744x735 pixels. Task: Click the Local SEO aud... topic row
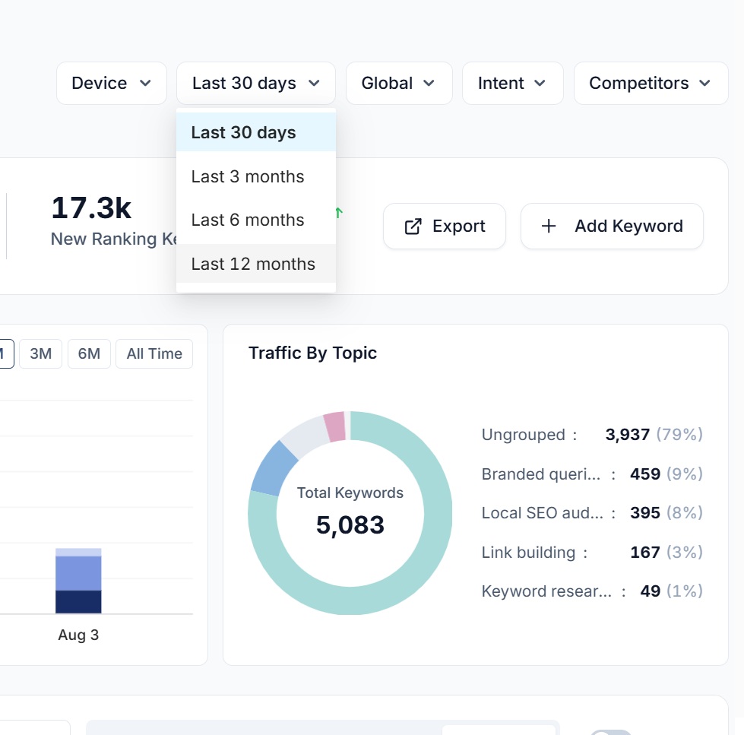click(592, 513)
